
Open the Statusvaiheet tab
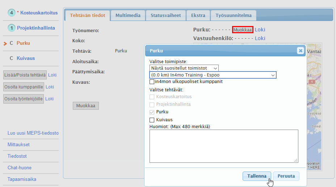[x=165, y=16]
